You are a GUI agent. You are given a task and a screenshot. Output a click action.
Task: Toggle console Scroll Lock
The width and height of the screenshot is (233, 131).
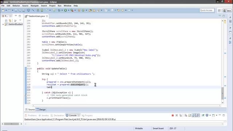point(190,115)
